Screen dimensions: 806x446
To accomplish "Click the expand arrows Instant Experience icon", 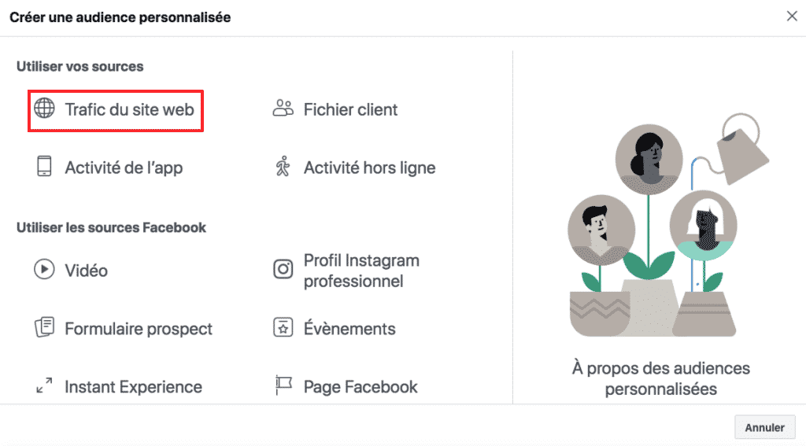I will click(x=44, y=386).
